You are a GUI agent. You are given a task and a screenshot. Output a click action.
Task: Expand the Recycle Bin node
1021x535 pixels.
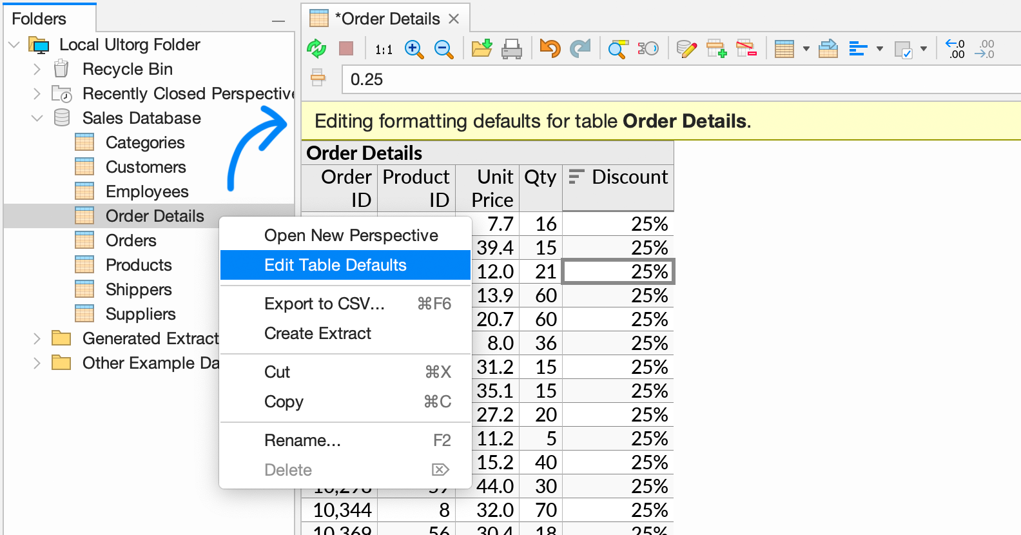[37, 69]
